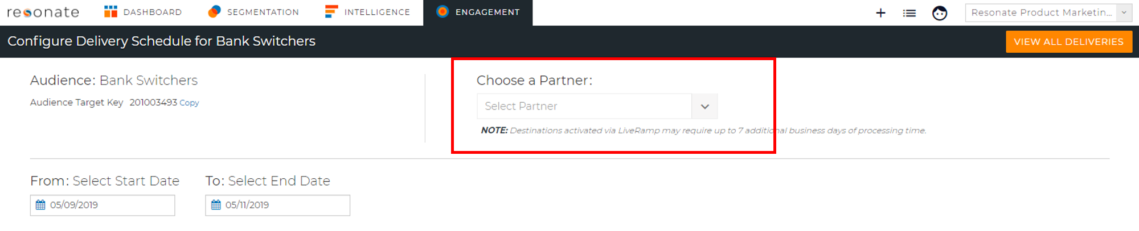Viewport: 1139px width, 231px height.
Task: Click the start date calendar icon
Action: [40, 205]
